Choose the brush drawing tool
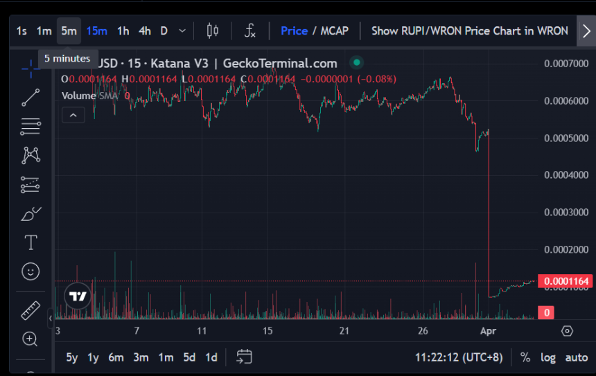 point(30,214)
